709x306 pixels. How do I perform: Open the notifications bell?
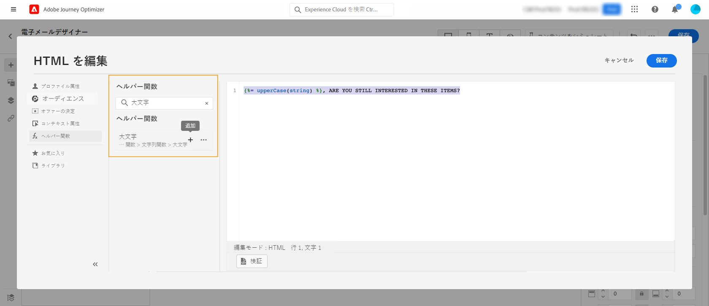pyautogui.click(x=675, y=9)
